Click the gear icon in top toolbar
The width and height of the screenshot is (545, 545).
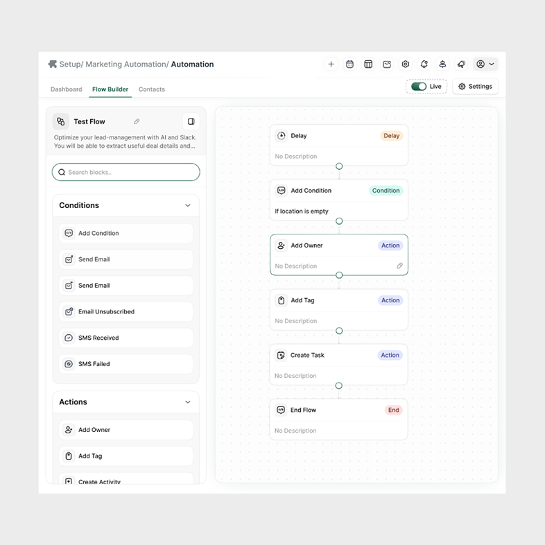pyautogui.click(x=406, y=64)
